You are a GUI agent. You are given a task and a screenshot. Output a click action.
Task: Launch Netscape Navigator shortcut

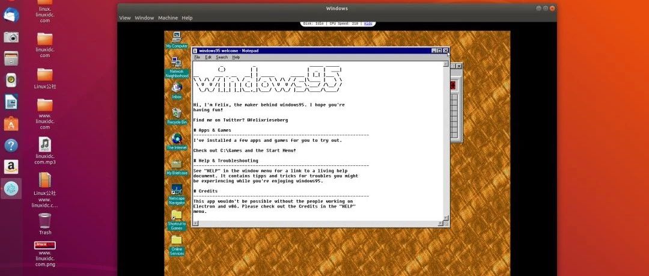[177, 194]
